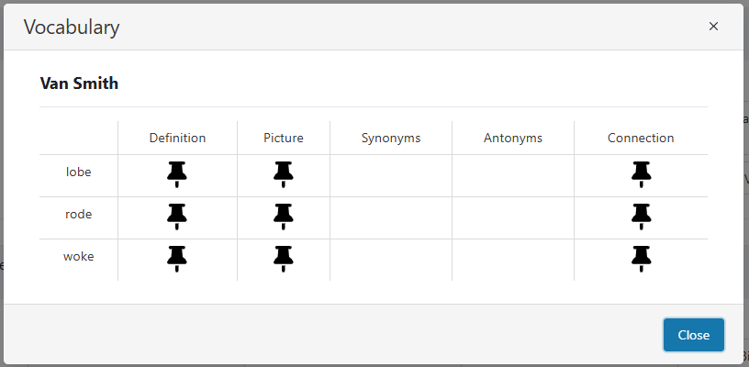The image size is (749, 367).
Task: Open the Definition pin for woke
Action: pyautogui.click(x=177, y=259)
